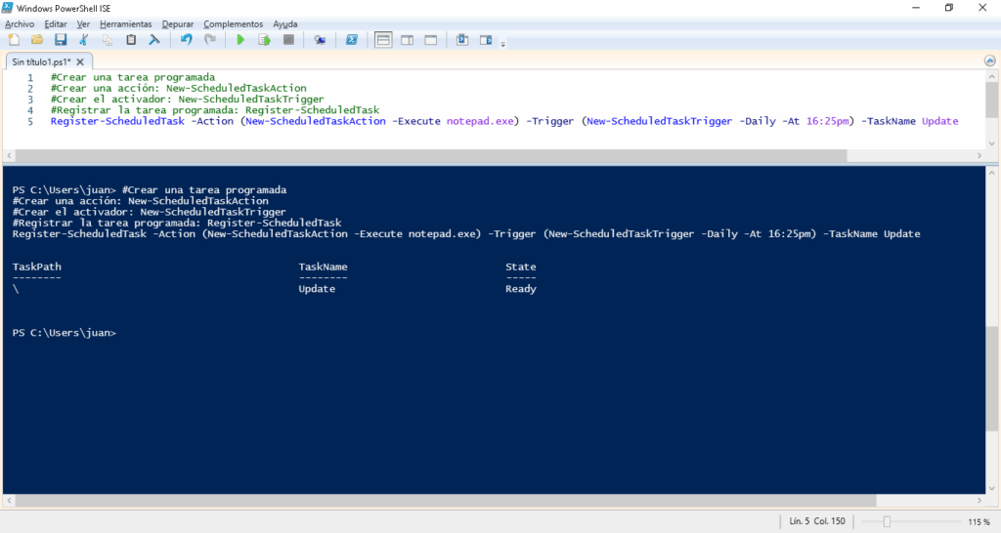The image size is (1001, 533).
Task: Open the Herramientas menu
Action: 126,23
